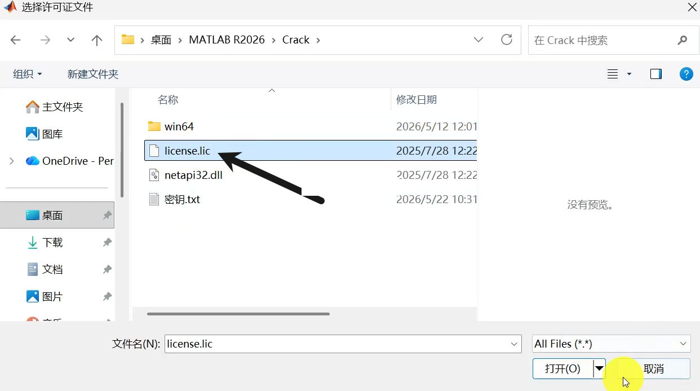Screen dimensions: 700x391
Task: Click the date of netapi32.dll
Action: click(x=436, y=175)
